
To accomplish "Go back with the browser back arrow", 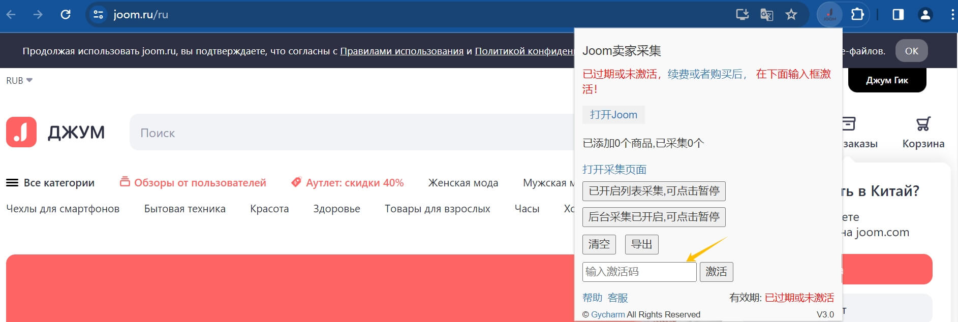I will click(x=11, y=15).
